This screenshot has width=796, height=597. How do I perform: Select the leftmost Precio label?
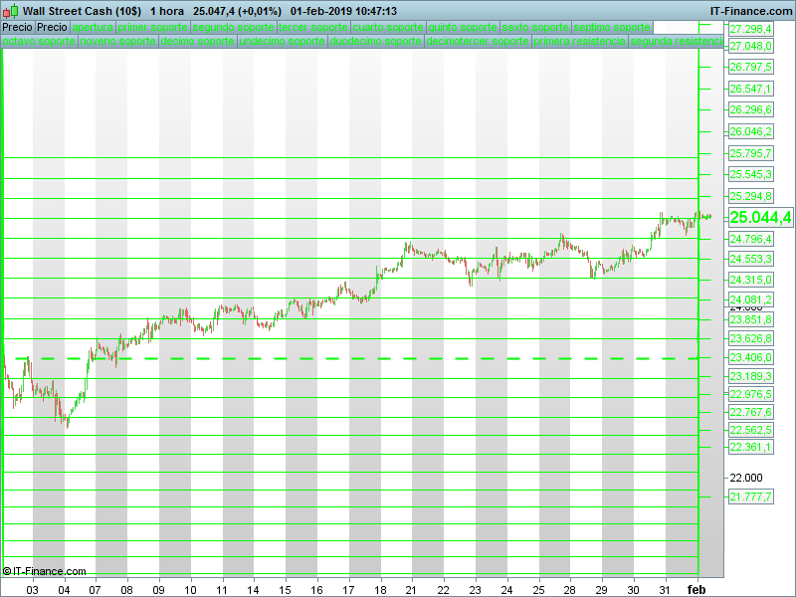pos(17,27)
